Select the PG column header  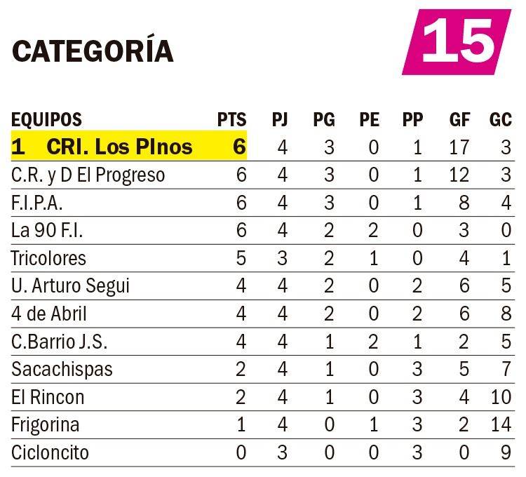[323, 120]
